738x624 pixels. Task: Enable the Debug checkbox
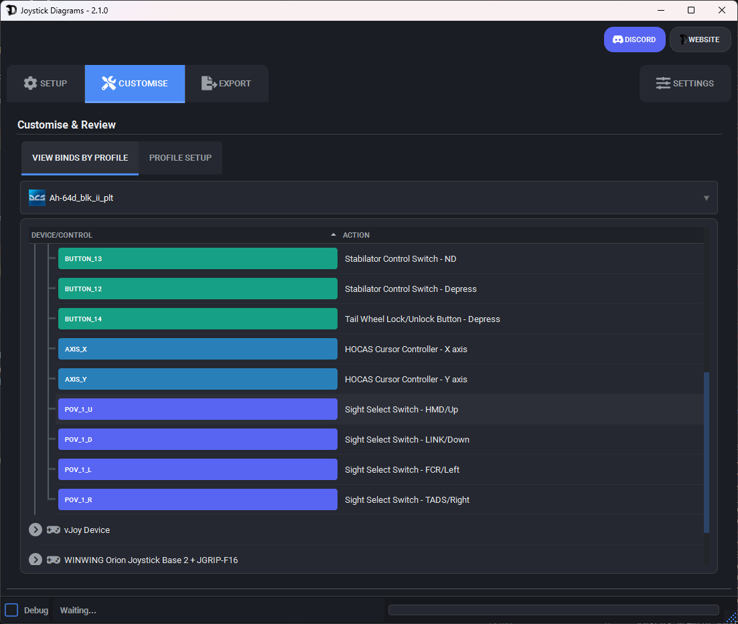(x=11, y=610)
